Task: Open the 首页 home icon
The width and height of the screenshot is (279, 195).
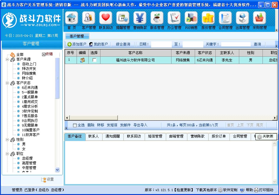Action: coord(72,18)
